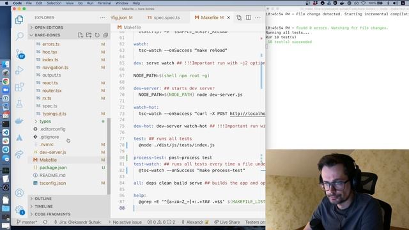Screen dimensions: 409x230
Task: Open the Explorer view in activity bar
Action: (x=19, y=20)
